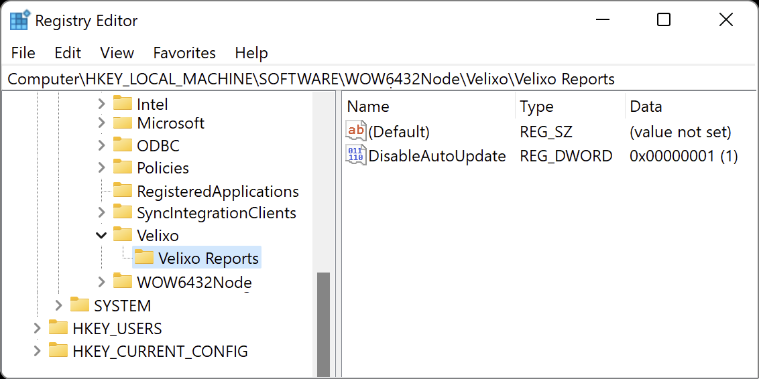Select the RegisteredApplications key label
The height and width of the screenshot is (379, 759).
point(218,191)
